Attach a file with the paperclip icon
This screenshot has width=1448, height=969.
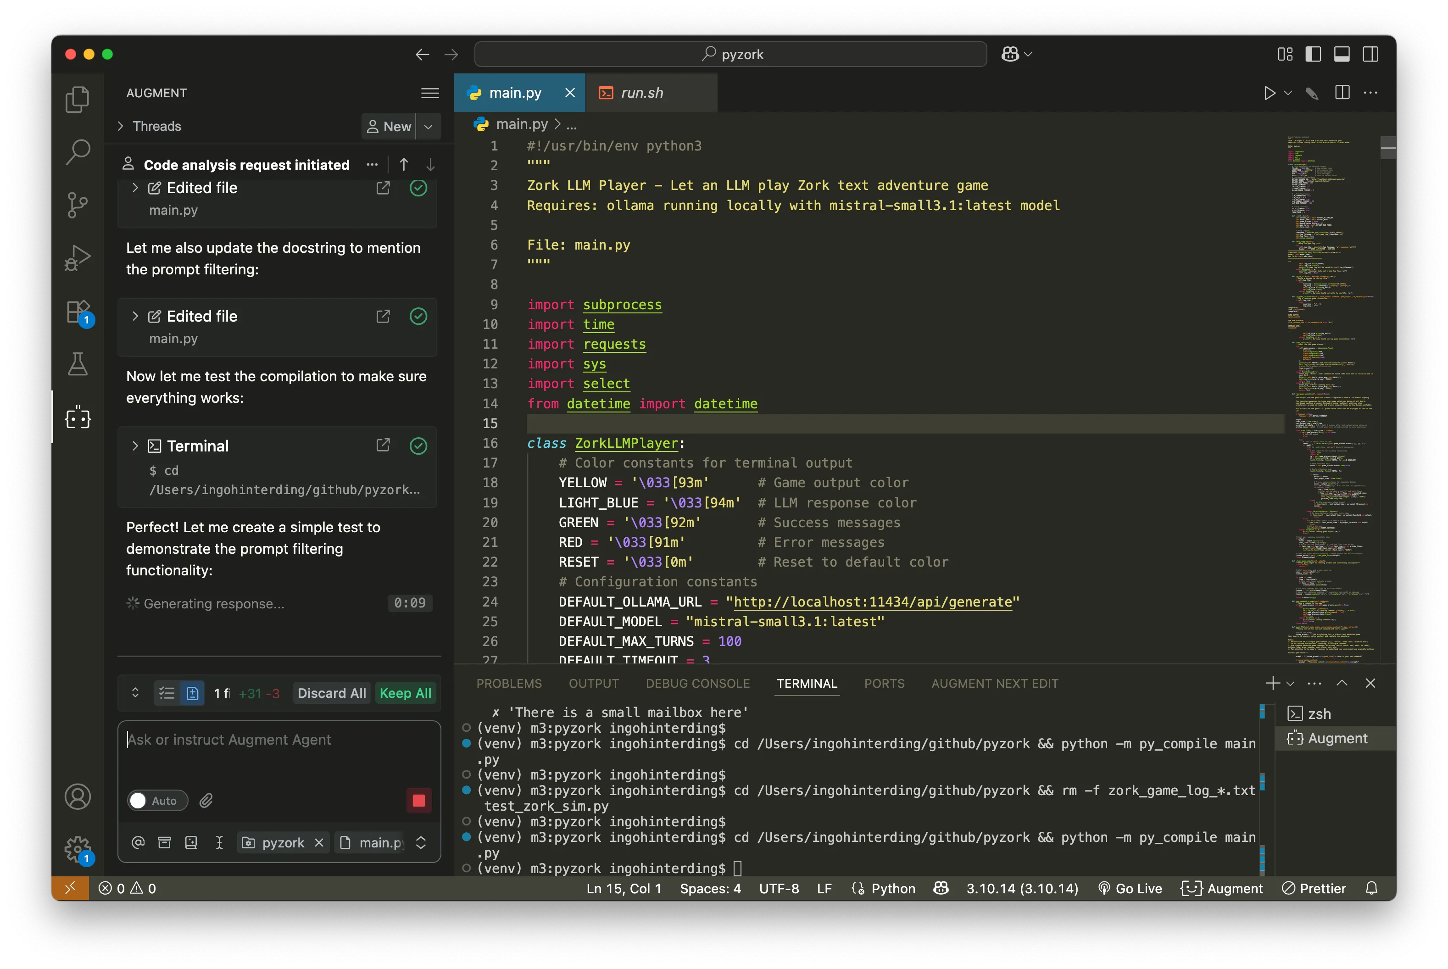(x=206, y=800)
